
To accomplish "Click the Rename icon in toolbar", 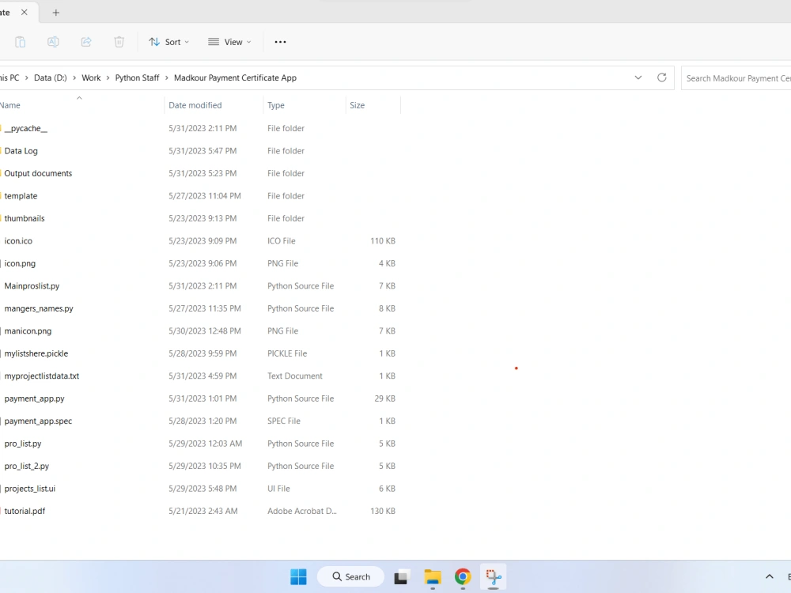I will pyautogui.click(x=53, y=42).
